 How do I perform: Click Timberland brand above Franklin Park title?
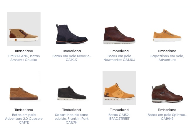coord(71,110)
